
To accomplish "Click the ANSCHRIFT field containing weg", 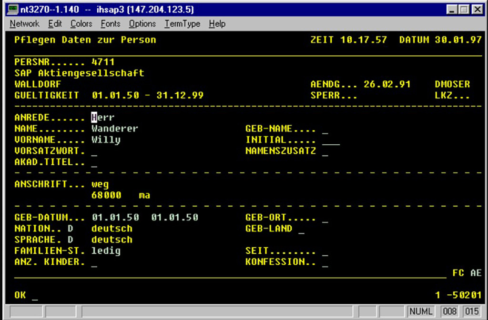I will (x=100, y=184).
